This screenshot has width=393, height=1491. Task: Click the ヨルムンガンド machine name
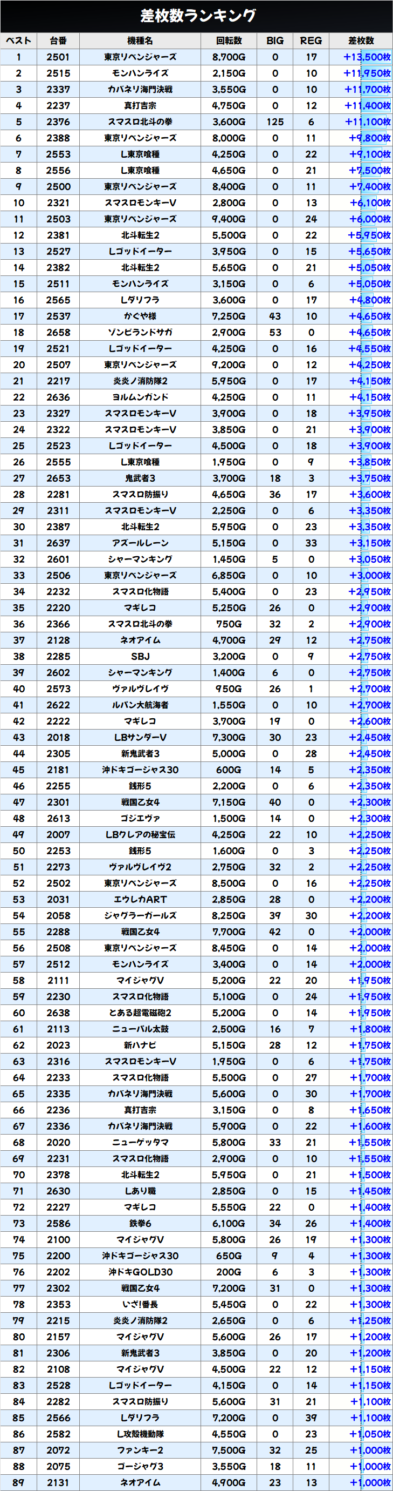click(x=140, y=397)
